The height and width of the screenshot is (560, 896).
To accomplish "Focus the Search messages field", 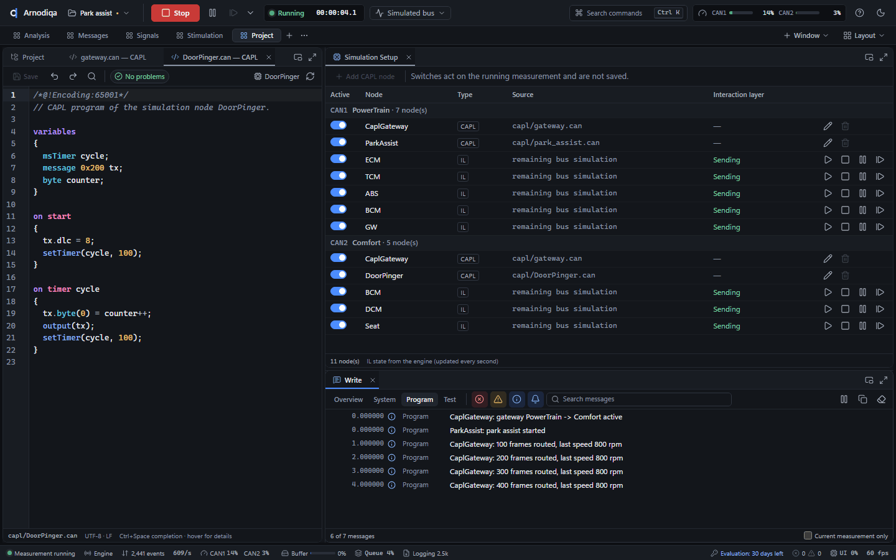I will click(638, 399).
